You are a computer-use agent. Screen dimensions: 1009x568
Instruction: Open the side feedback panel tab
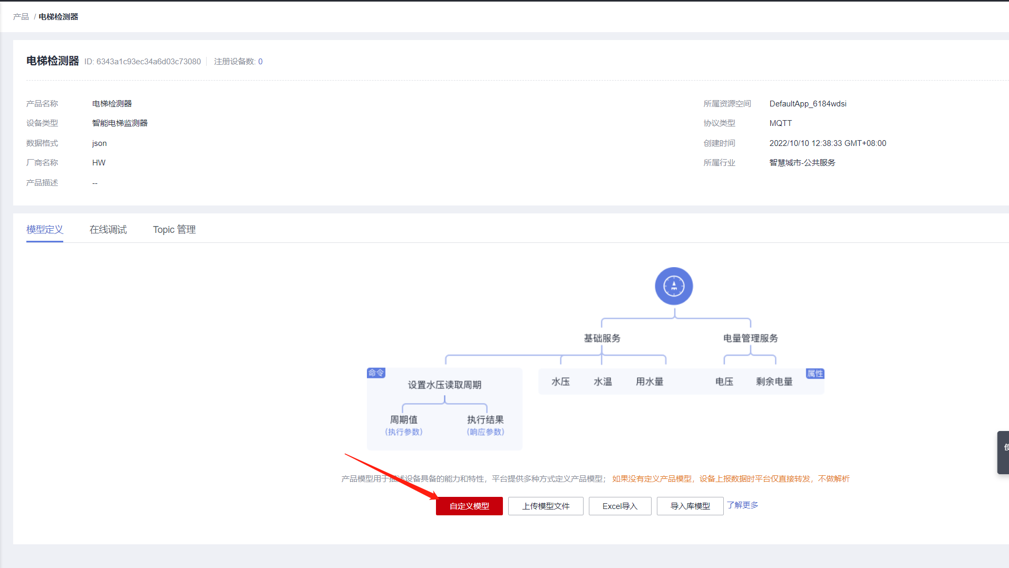tap(1003, 453)
